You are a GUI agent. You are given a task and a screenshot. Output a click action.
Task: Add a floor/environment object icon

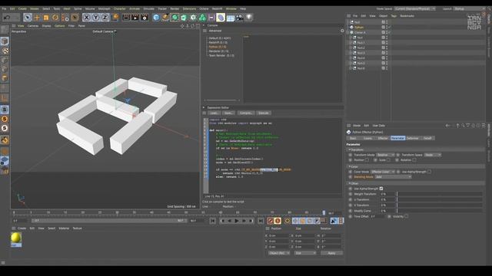click(231, 18)
